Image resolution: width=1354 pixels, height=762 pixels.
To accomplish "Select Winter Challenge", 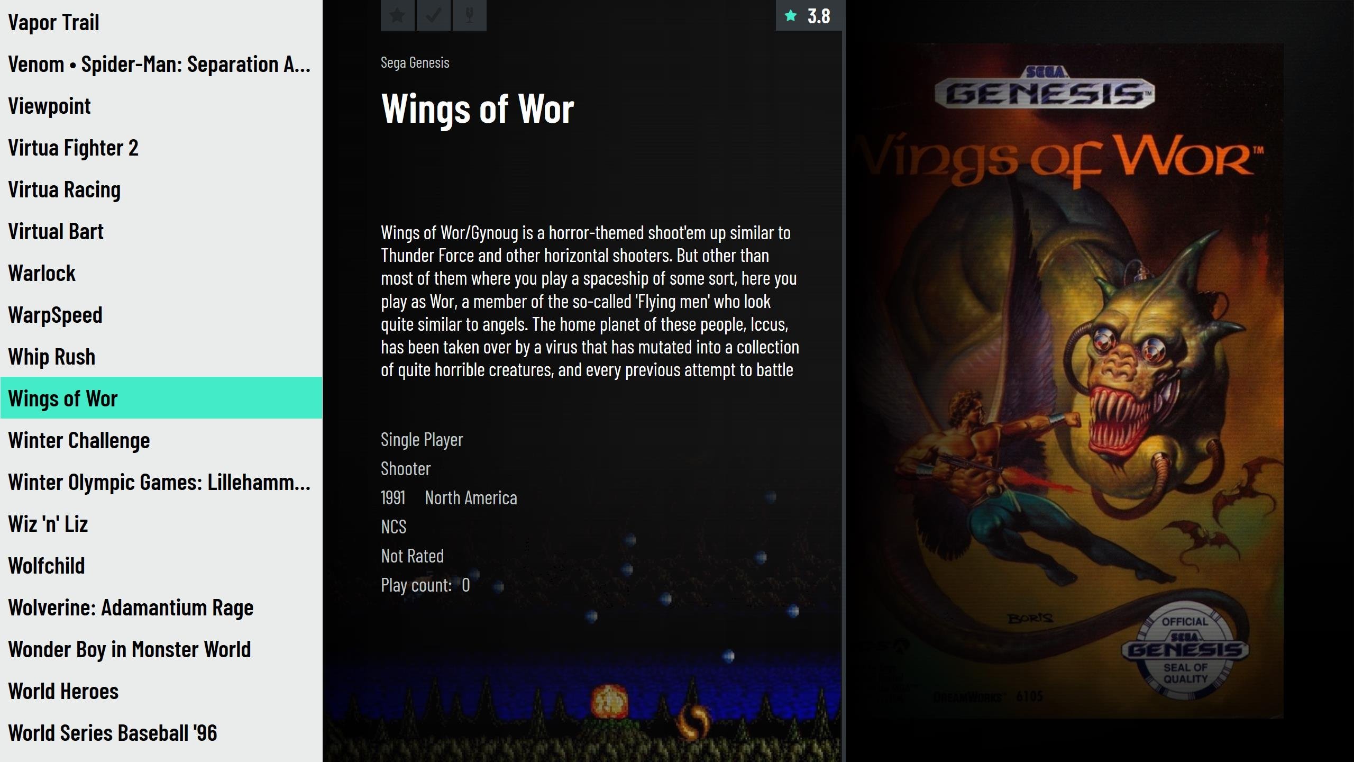I will click(161, 440).
